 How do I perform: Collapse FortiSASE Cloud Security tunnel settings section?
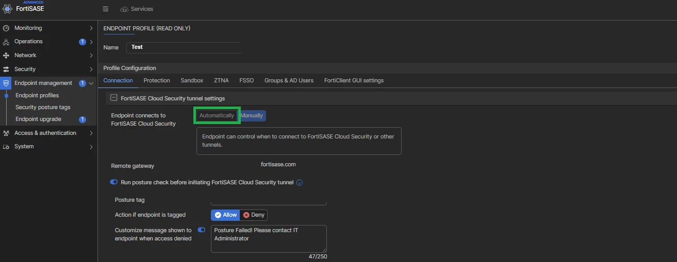[114, 98]
